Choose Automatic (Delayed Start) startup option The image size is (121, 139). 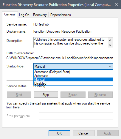[x=73, y=72]
